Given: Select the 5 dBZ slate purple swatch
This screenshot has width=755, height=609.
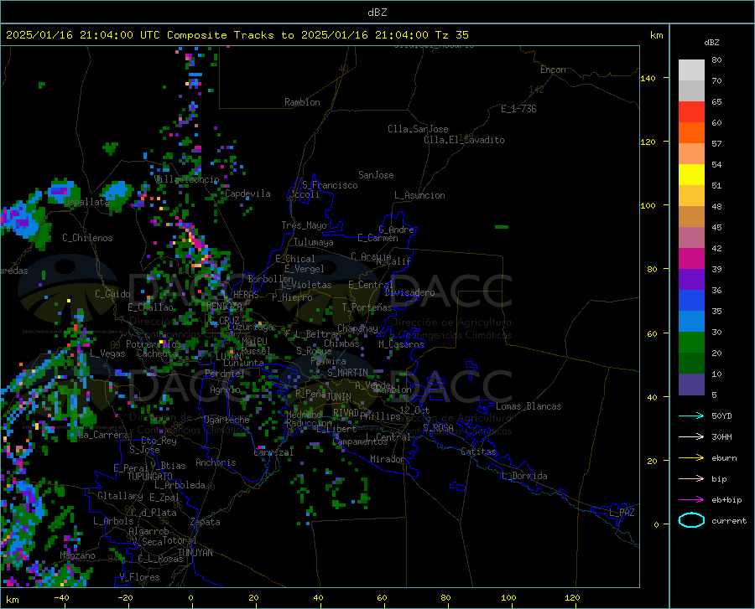Looking at the screenshot, I should pos(691,384).
